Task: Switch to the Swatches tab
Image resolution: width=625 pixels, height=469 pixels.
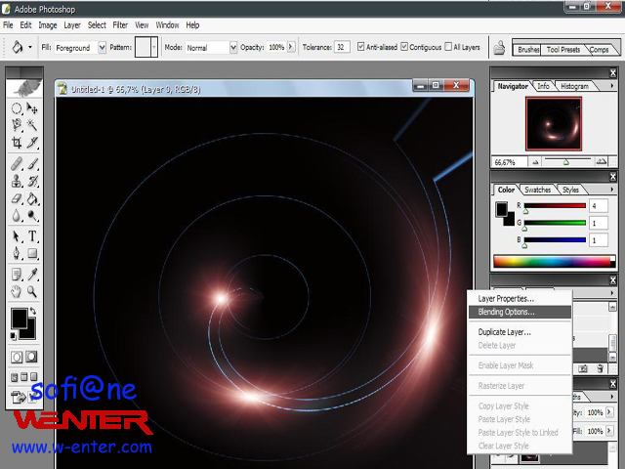Action: click(x=537, y=190)
